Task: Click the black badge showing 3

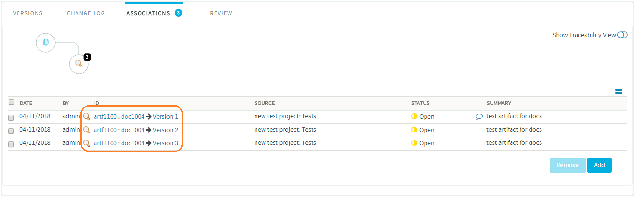Action: coord(87,57)
